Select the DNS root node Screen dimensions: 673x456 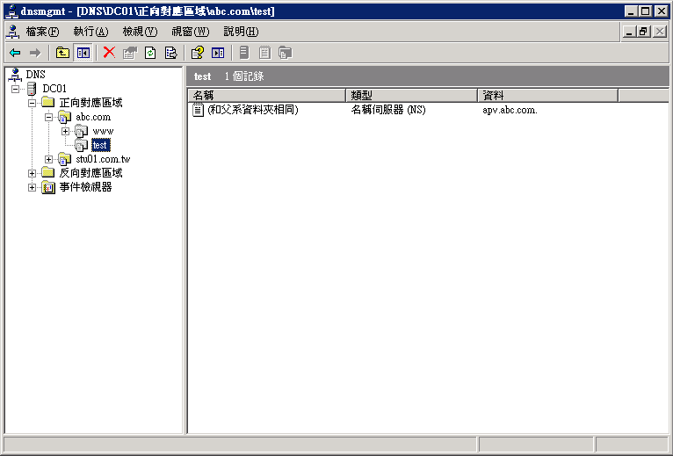36,75
